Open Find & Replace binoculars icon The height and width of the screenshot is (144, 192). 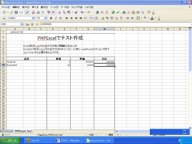click(124, 12)
